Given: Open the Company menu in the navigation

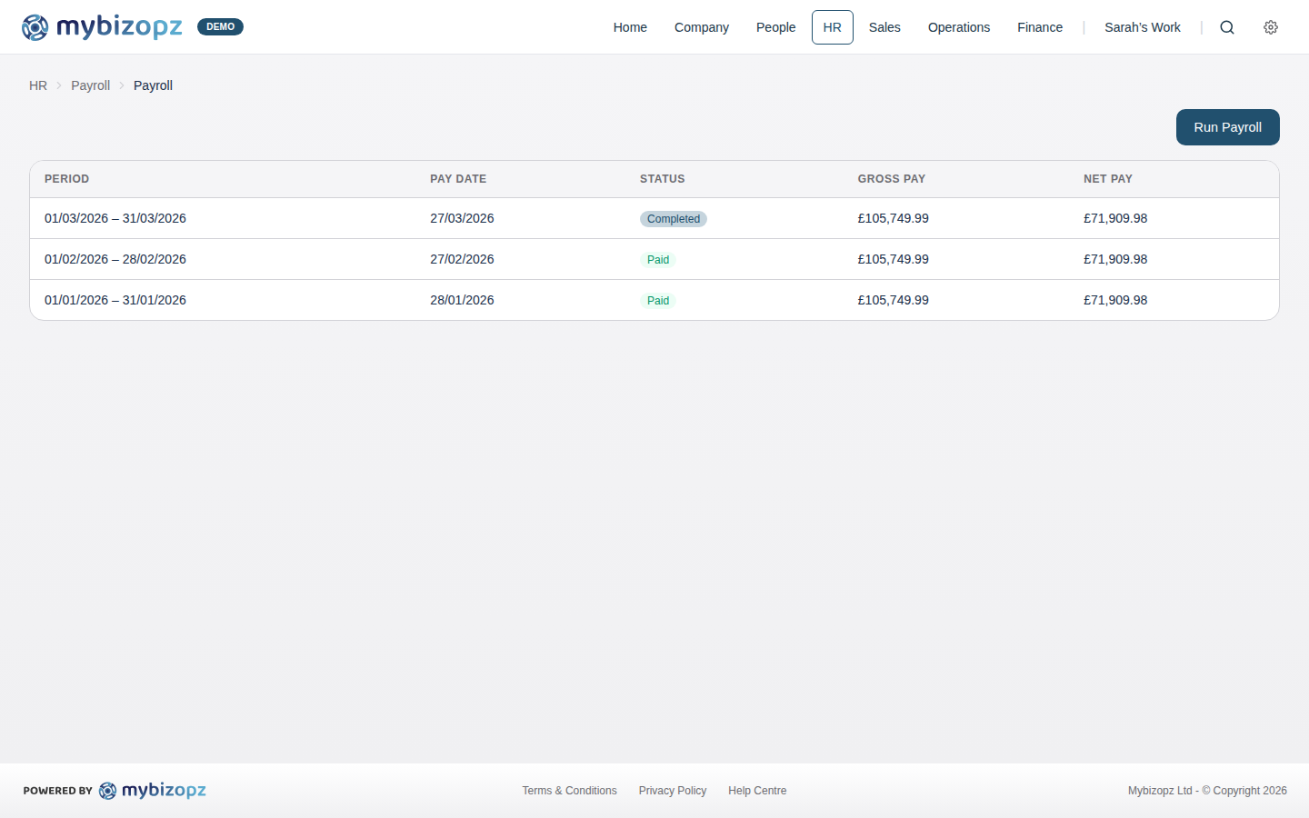Looking at the screenshot, I should (701, 27).
